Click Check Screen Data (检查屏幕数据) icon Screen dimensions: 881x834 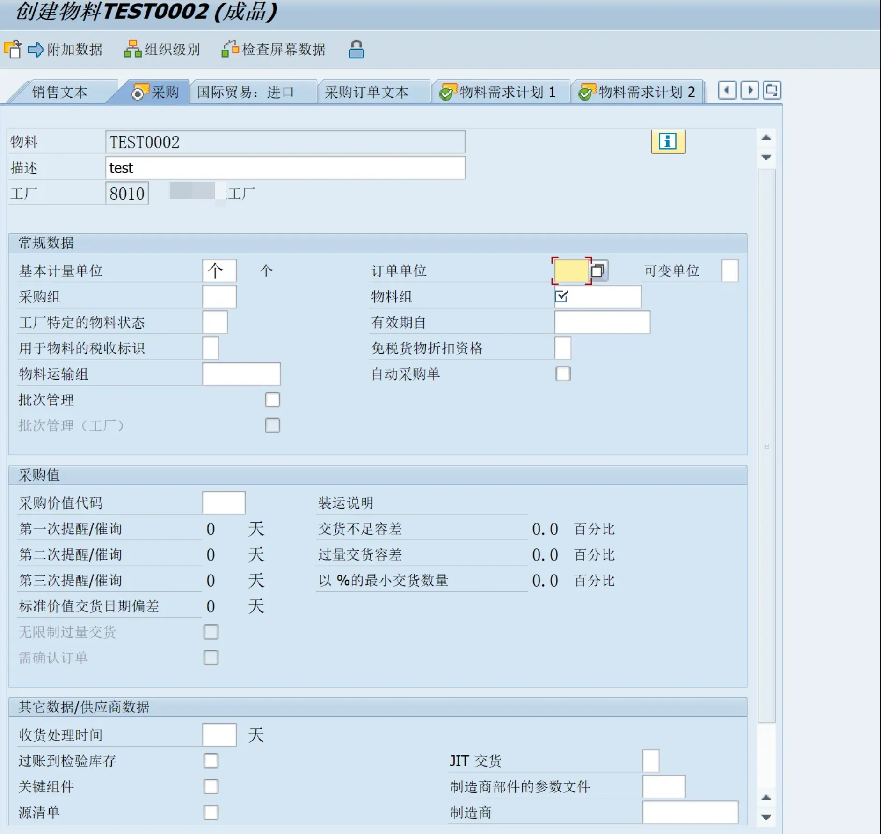(230, 49)
